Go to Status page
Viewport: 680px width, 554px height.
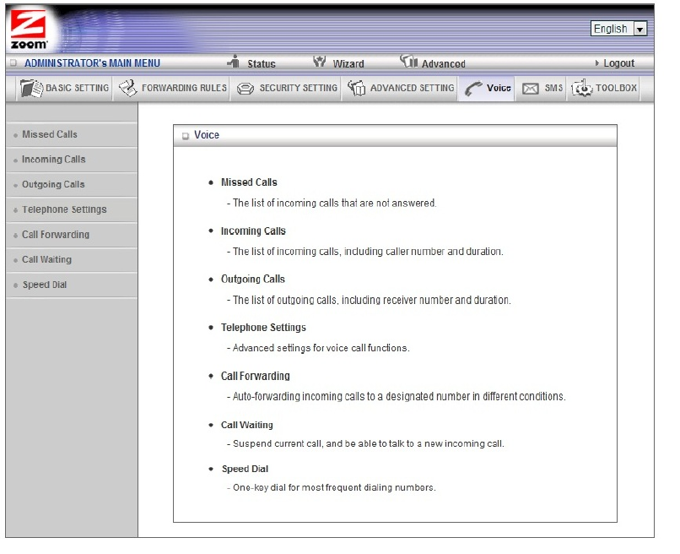[261, 64]
